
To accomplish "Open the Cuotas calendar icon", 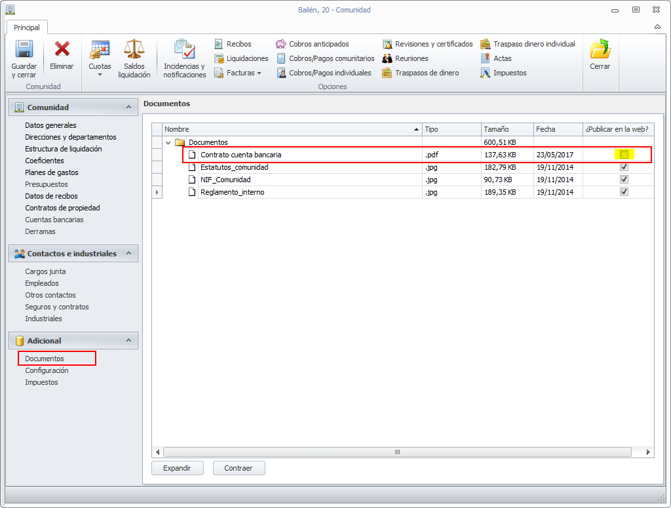I will [x=100, y=49].
